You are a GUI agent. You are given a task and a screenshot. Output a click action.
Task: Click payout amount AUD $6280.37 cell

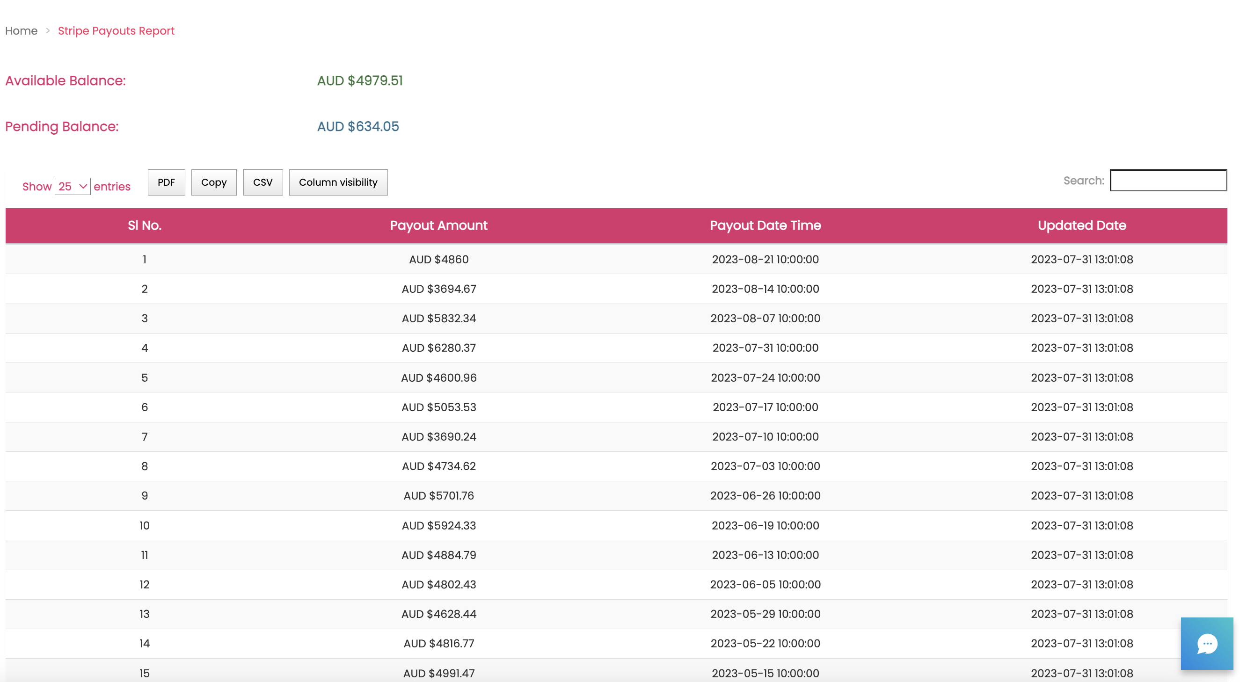click(x=438, y=348)
